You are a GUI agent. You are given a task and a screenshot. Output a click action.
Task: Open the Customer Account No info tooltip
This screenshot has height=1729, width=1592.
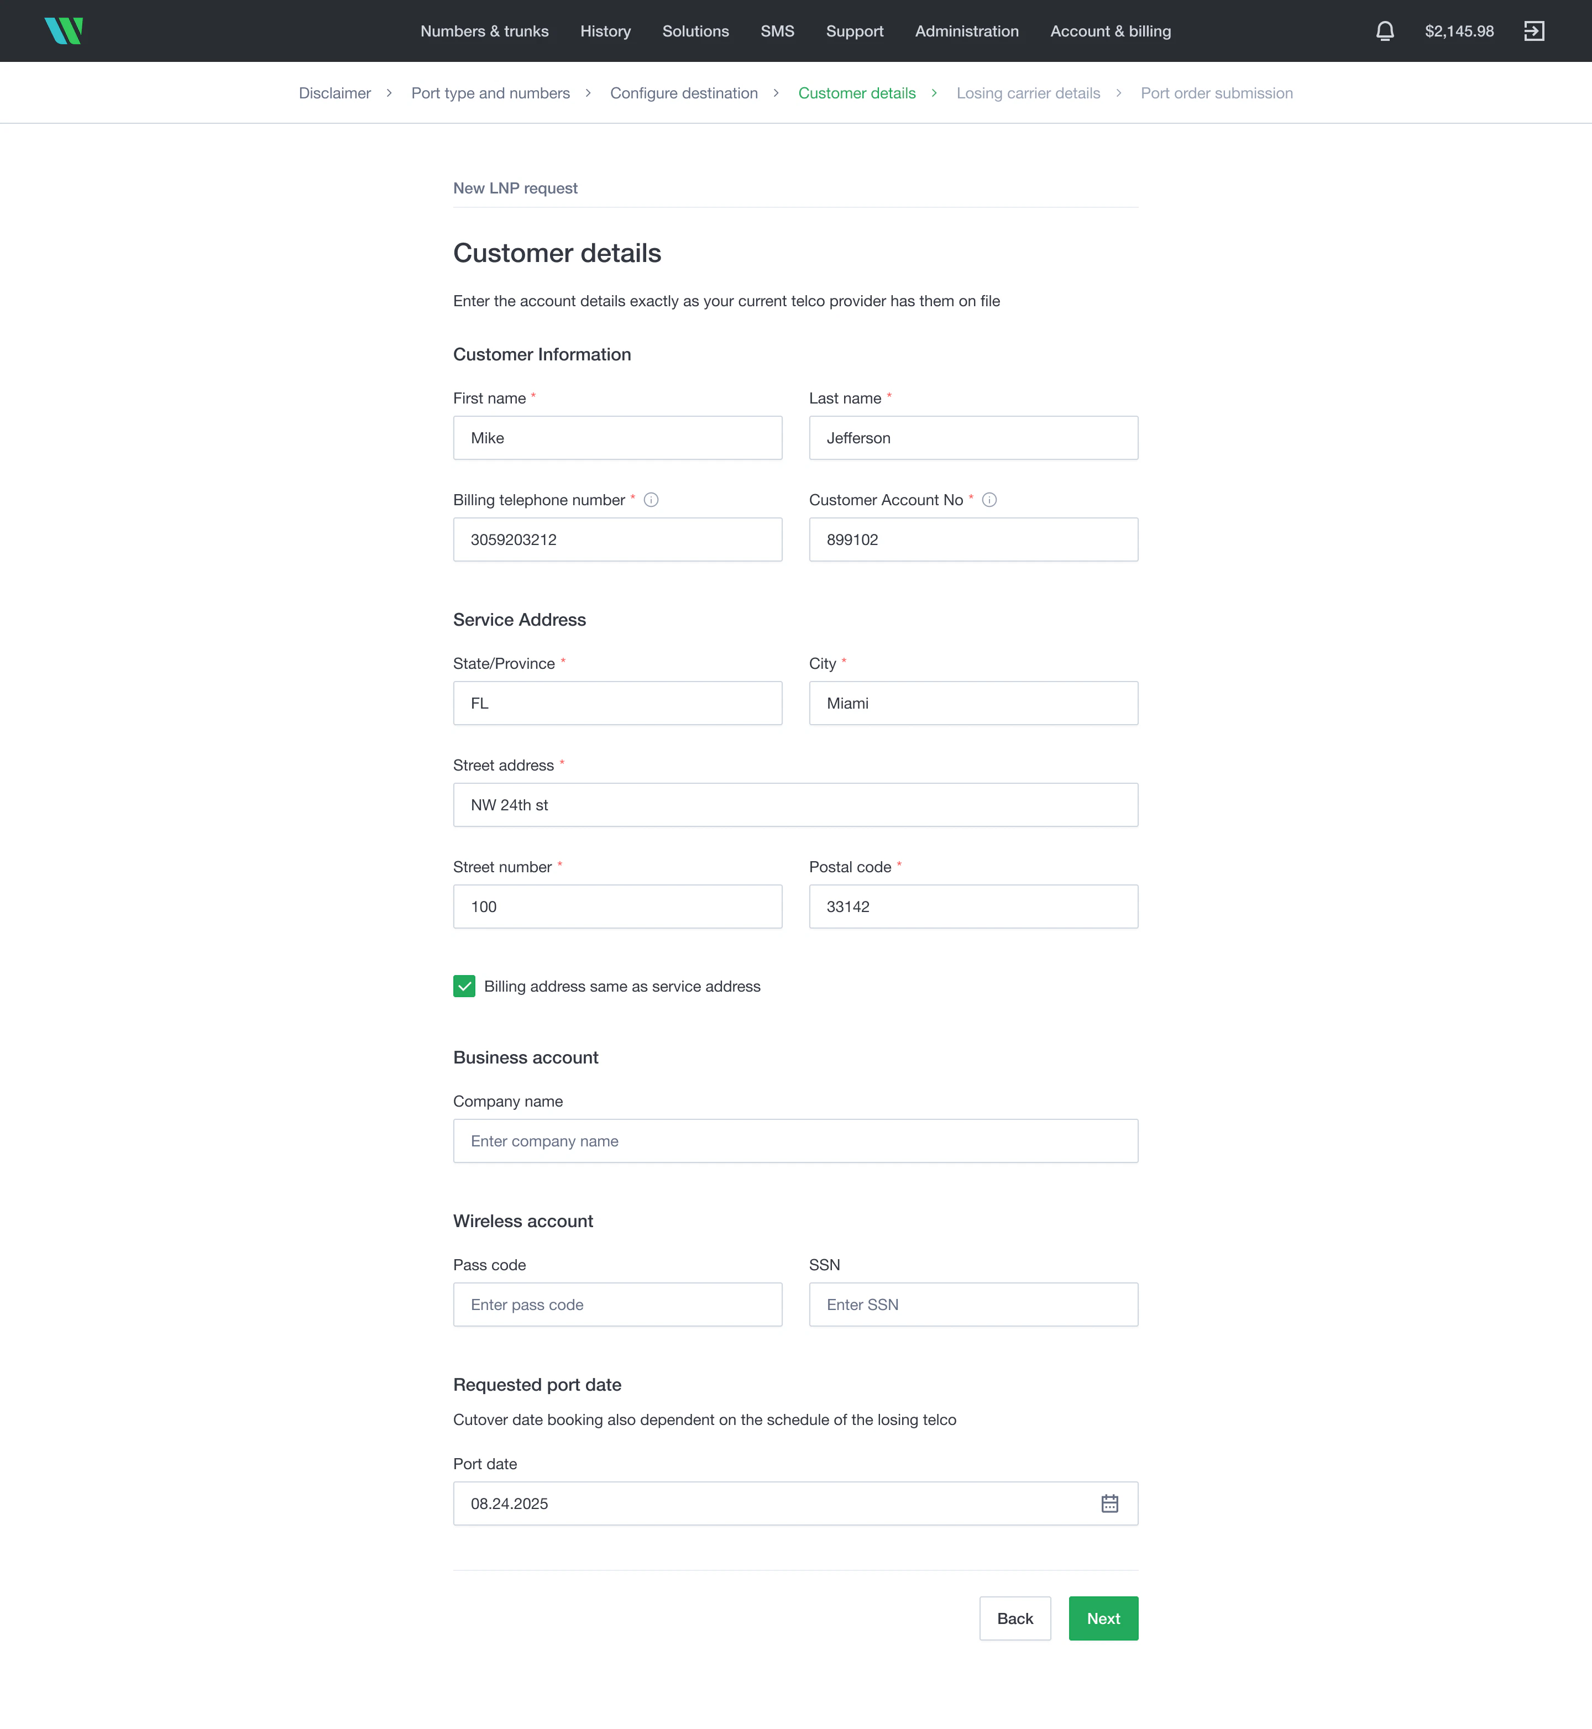coord(989,500)
